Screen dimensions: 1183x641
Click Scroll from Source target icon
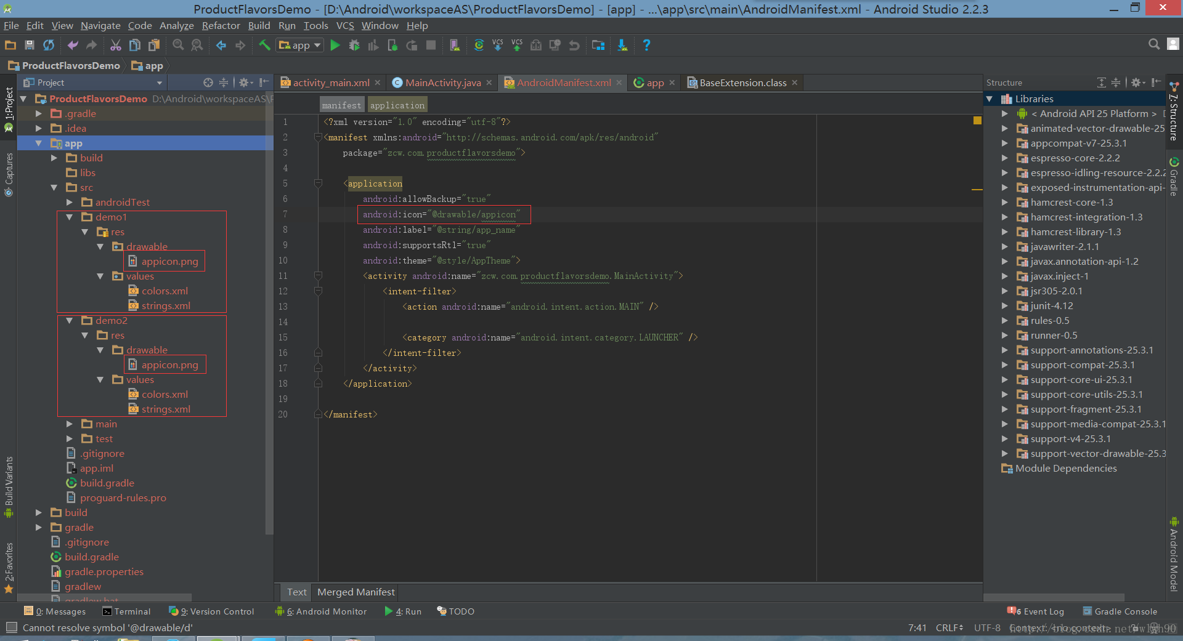(208, 83)
